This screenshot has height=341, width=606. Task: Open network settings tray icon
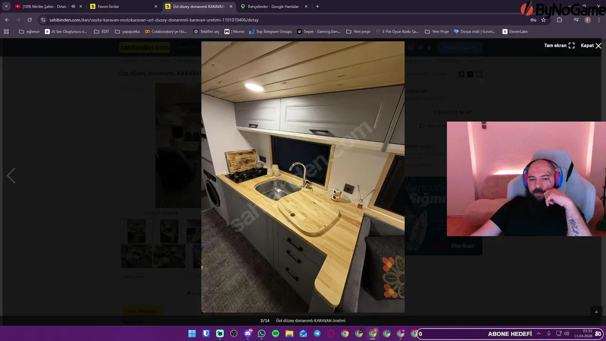click(x=559, y=333)
